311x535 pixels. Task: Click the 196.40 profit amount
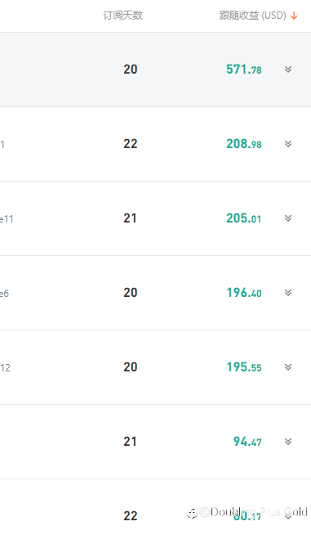pyautogui.click(x=244, y=292)
